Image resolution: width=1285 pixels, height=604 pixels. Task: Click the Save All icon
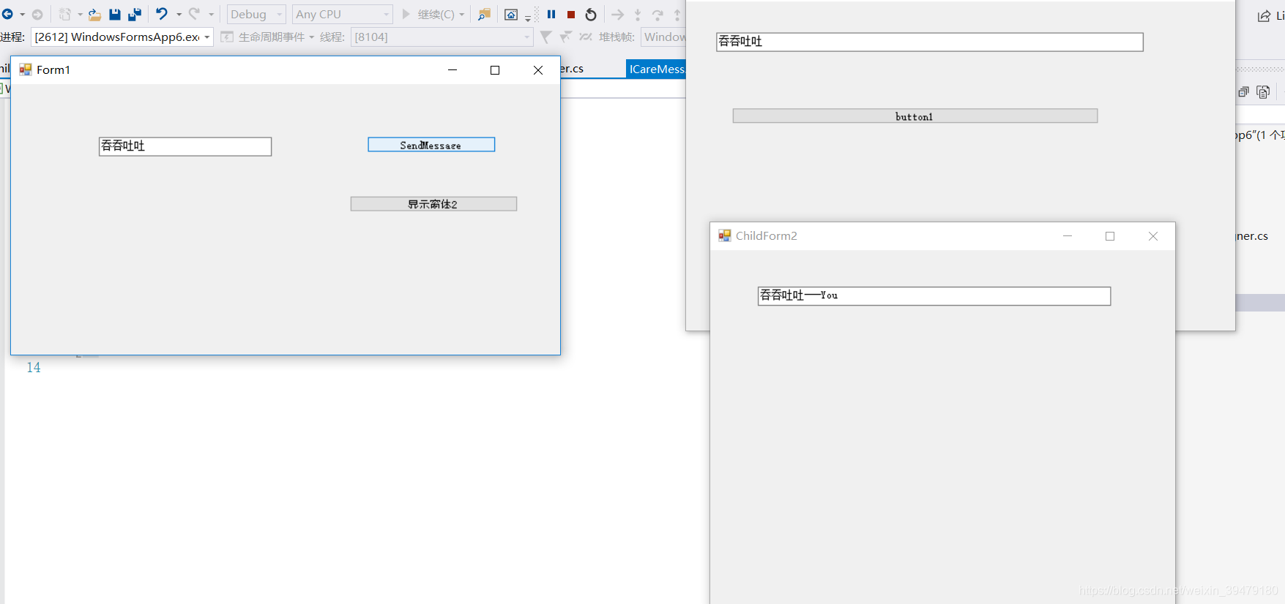(x=135, y=15)
